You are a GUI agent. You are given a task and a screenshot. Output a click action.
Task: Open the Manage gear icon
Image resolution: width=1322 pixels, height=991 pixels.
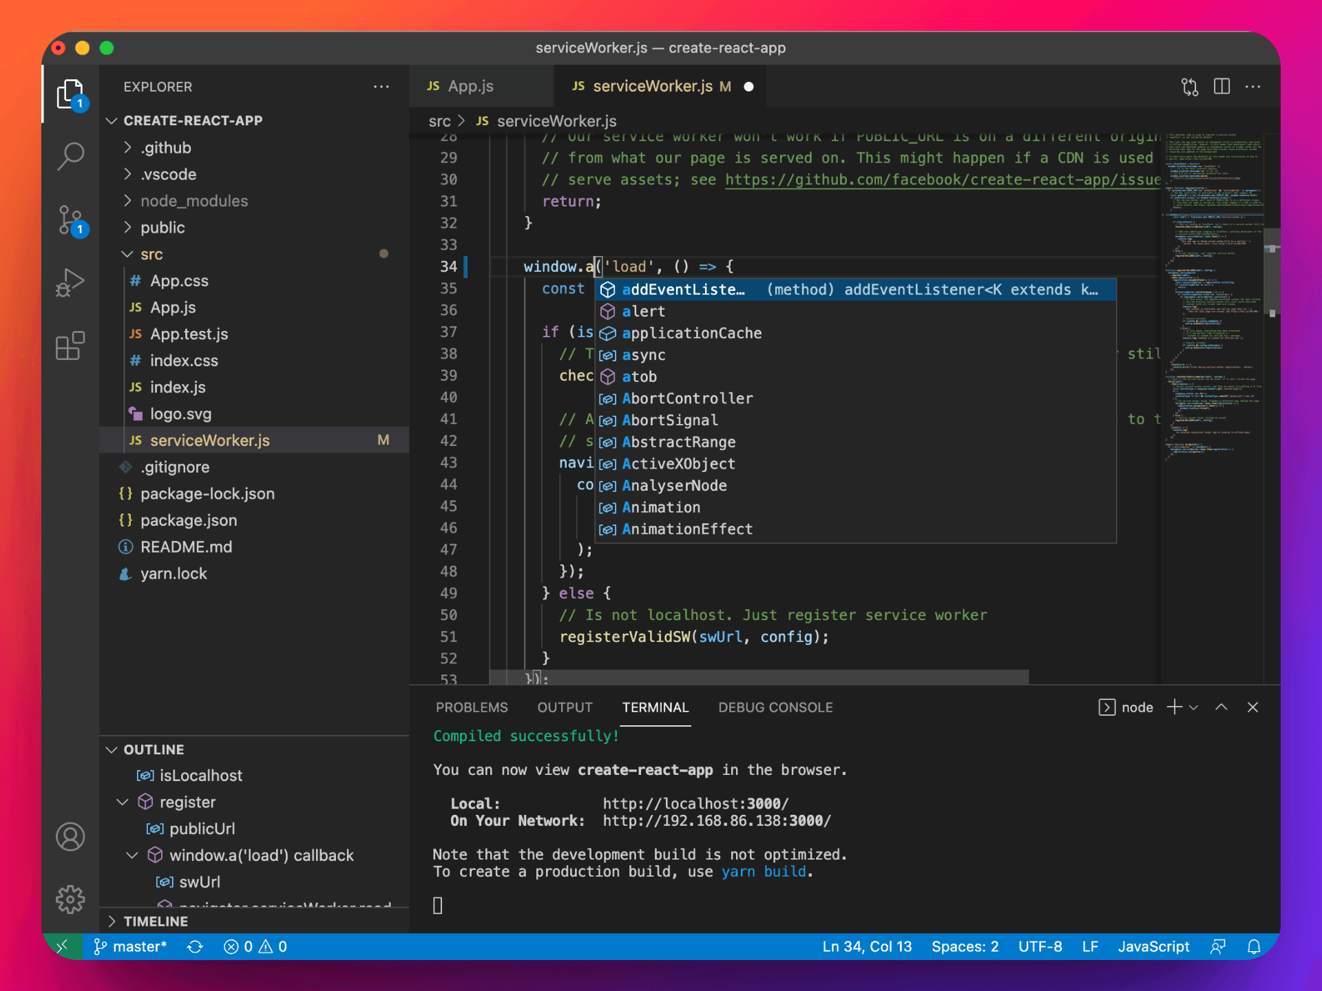70,899
